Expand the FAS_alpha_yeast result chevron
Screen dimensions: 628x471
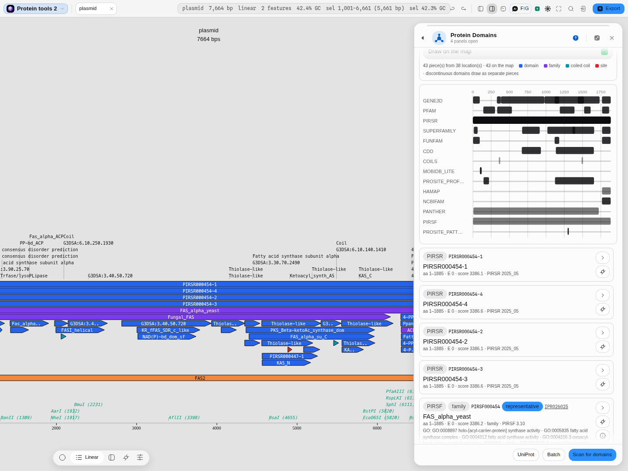click(603, 408)
